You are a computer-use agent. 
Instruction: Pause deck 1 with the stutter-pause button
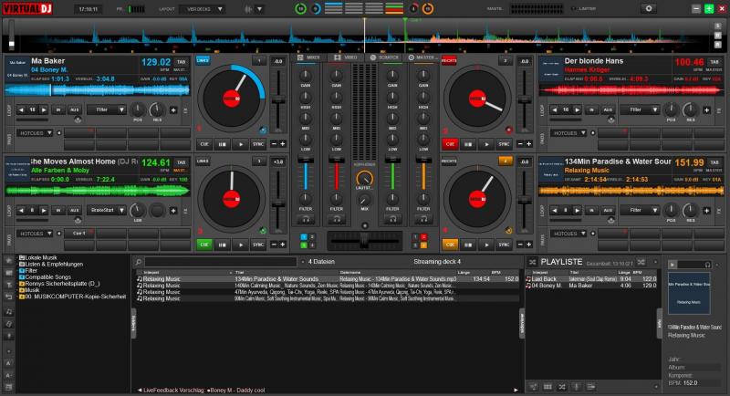[x=222, y=144]
